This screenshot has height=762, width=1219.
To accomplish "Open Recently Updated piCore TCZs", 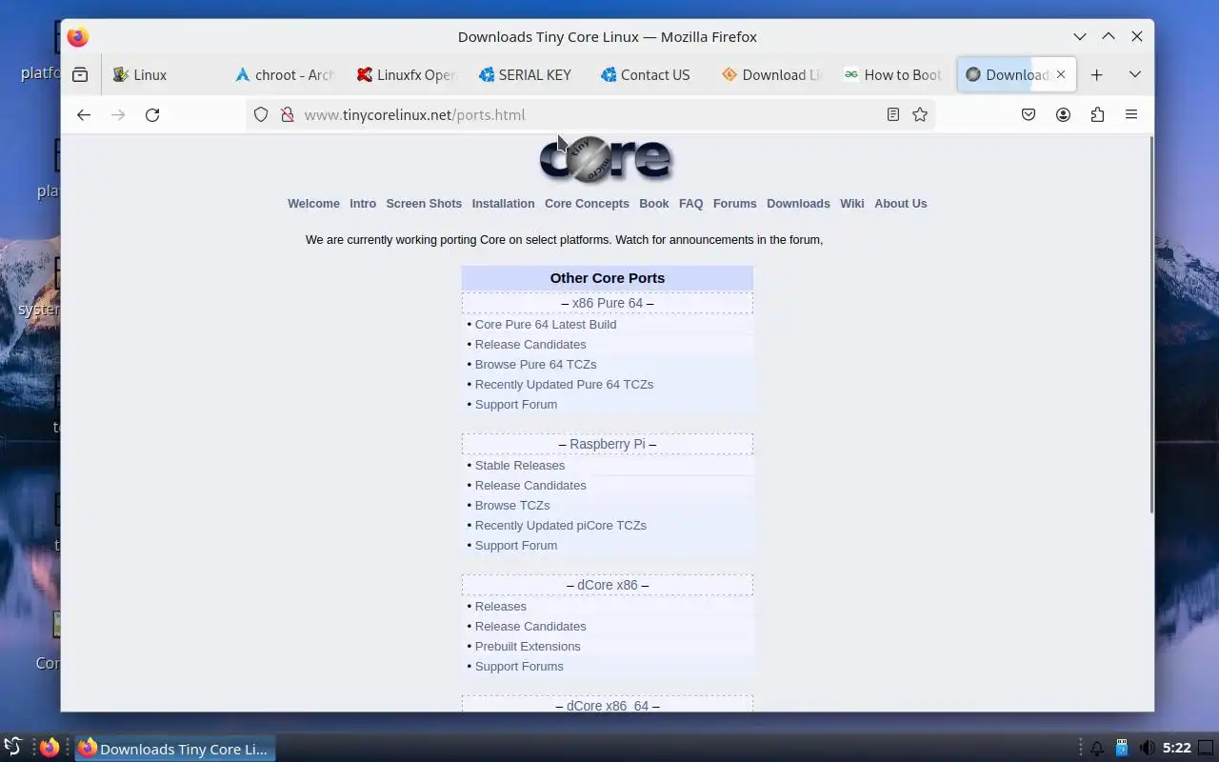I will 561,526.
